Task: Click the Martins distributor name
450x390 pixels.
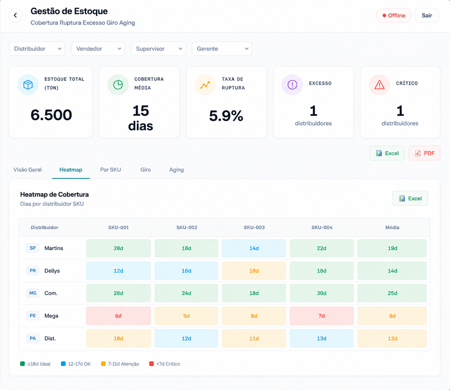Action: point(54,248)
